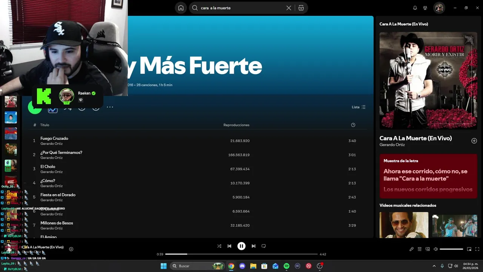Screen dimensions: 483x272
Task: Seek within the song progress bar
Action: [241, 254]
